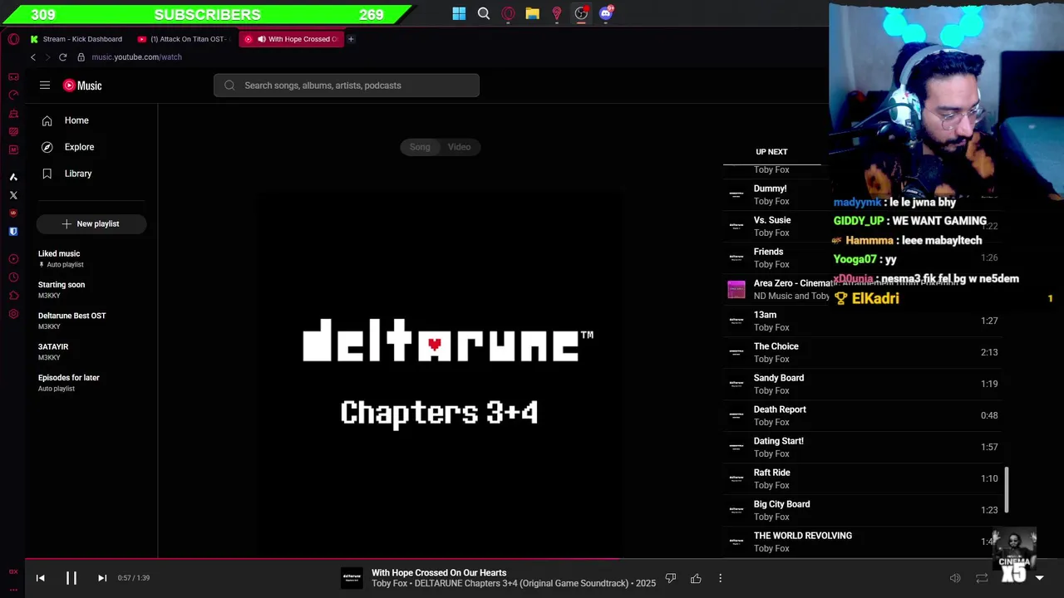1064x598 pixels.
Task: Open the 3ATAYIR playlist
Action: pyautogui.click(x=91, y=351)
